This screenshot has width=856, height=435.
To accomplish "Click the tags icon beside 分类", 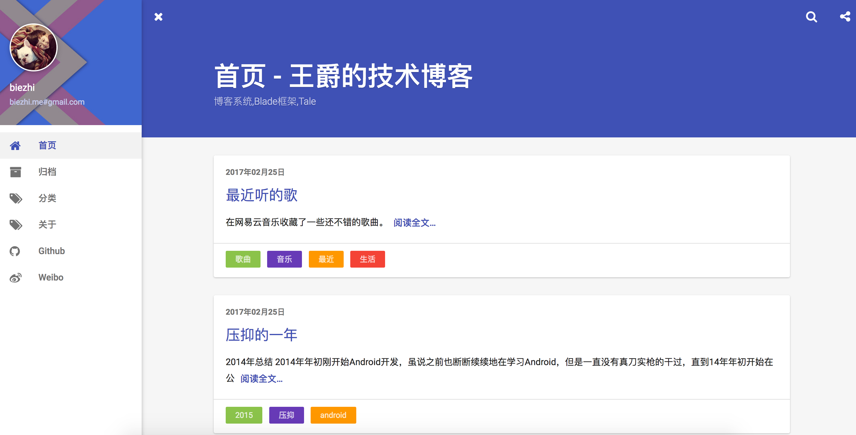I will [15, 198].
